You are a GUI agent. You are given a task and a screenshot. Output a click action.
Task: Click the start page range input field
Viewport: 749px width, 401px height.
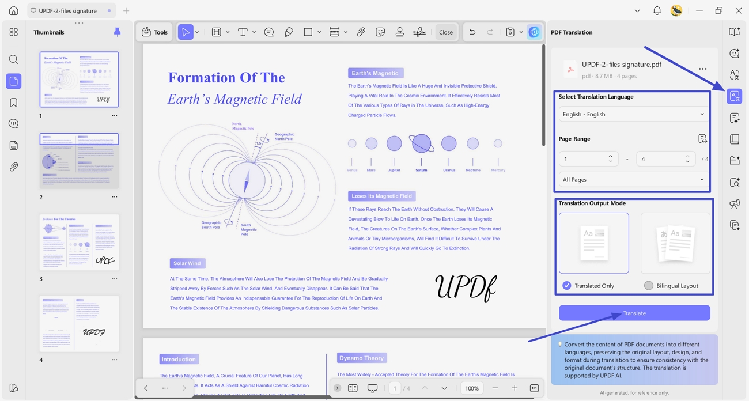[588, 159]
